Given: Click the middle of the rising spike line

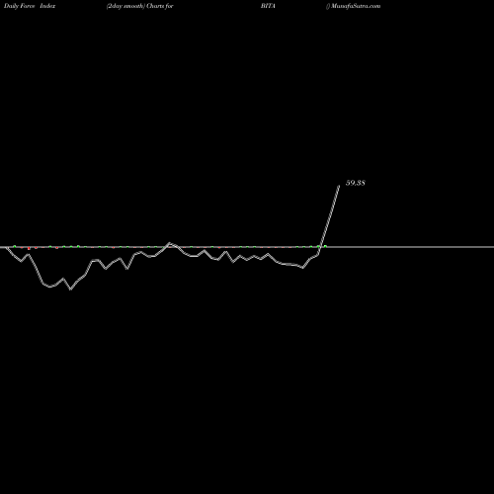Looking at the screenshot, I should tap(329, 217).
